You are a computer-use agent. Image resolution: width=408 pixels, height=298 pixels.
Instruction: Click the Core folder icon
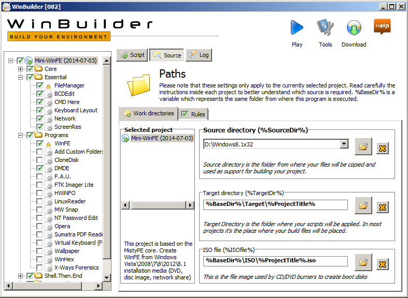[38, 69]
